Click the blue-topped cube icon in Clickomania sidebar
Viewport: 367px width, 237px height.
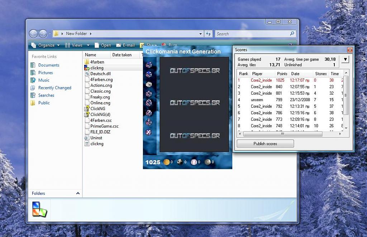[x=149, y=75]
